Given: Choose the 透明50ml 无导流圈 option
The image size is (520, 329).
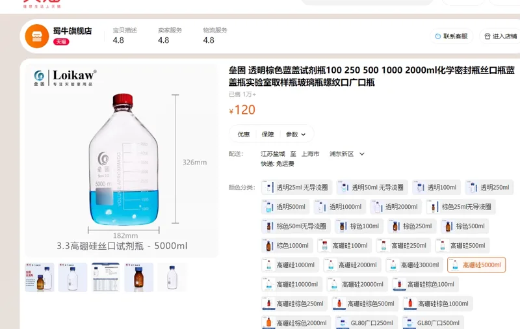Looking at the screenshot, I should (x=372, y=187).
